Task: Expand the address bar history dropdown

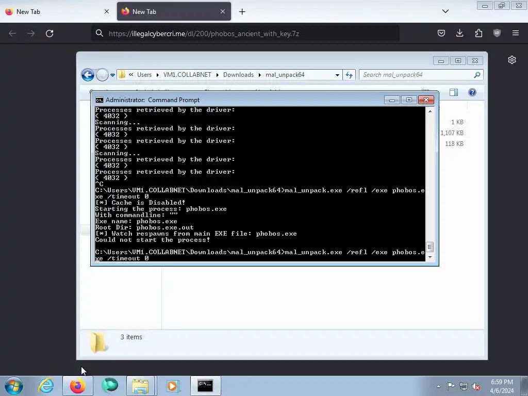Action: (337, 75)
